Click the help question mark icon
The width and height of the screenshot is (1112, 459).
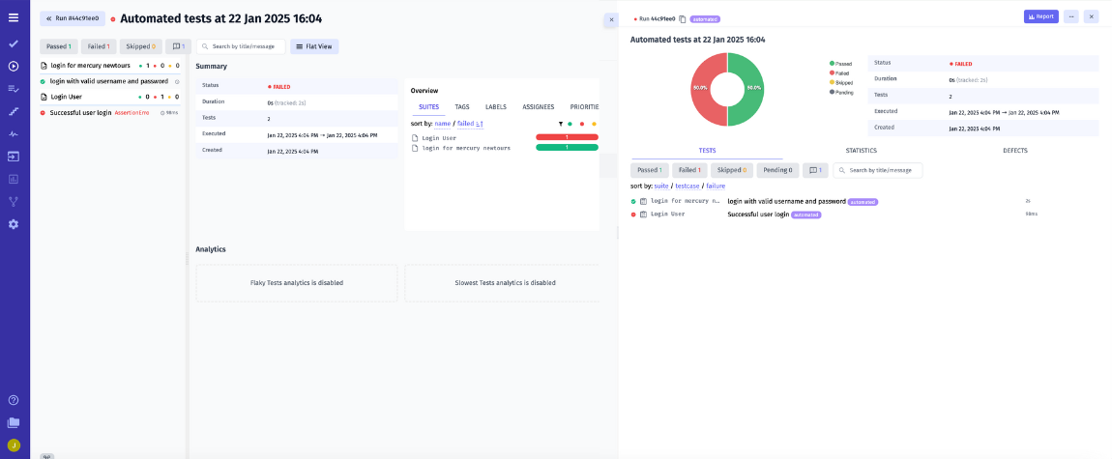[14, 400]
